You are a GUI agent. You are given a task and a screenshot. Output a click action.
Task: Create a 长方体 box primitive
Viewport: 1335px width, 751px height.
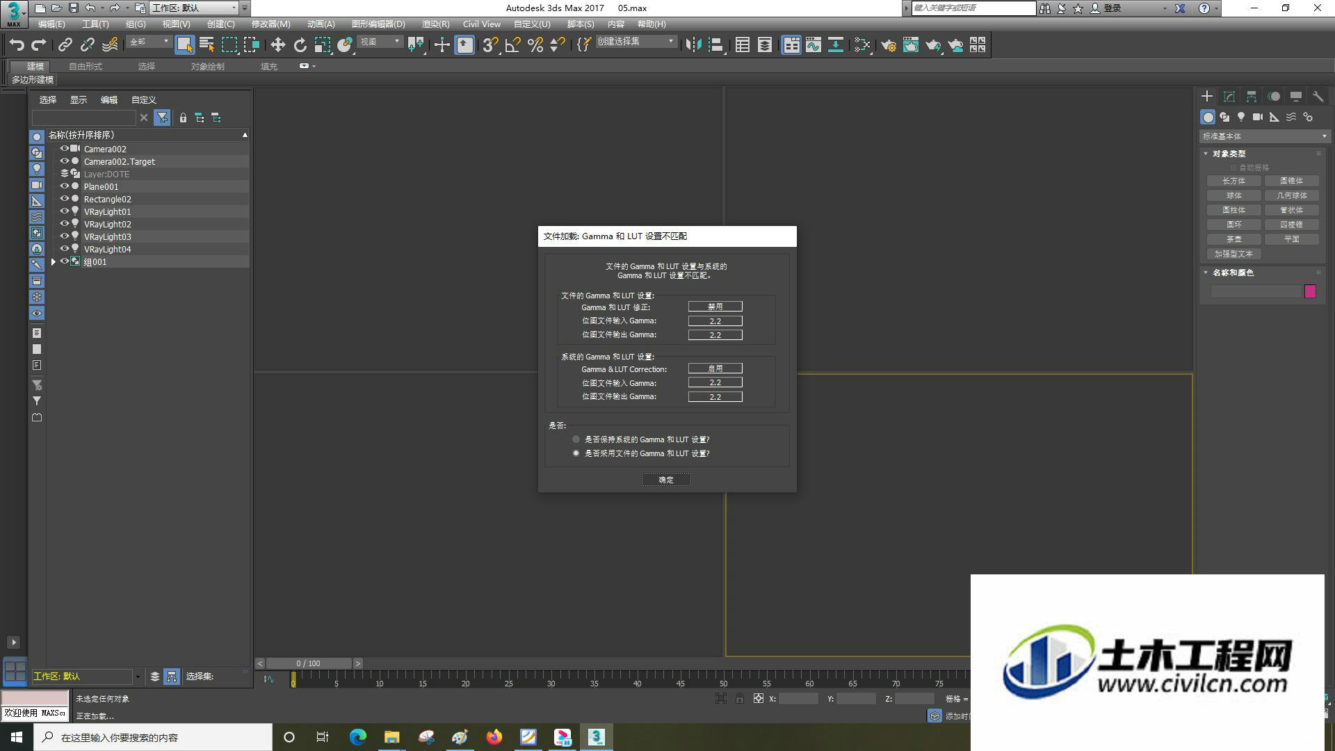coord(1234,181)
